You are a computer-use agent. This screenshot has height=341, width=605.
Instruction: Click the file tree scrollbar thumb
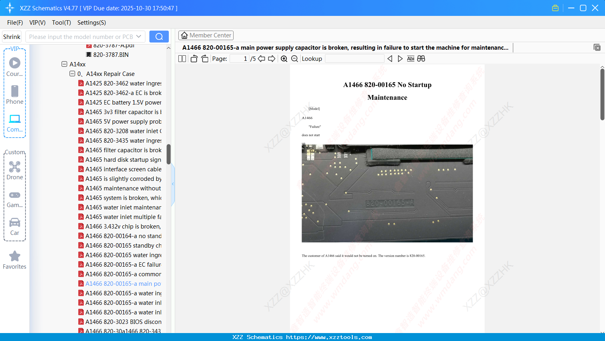168,154
